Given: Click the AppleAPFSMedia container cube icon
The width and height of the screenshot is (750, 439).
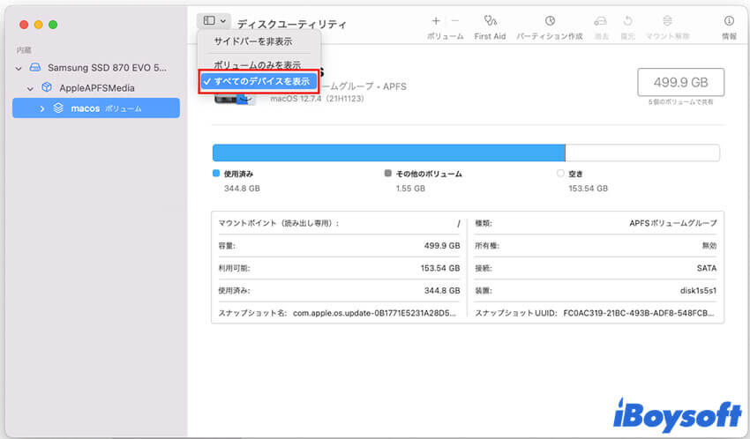Looking at the screenshot, I should 47,87.
